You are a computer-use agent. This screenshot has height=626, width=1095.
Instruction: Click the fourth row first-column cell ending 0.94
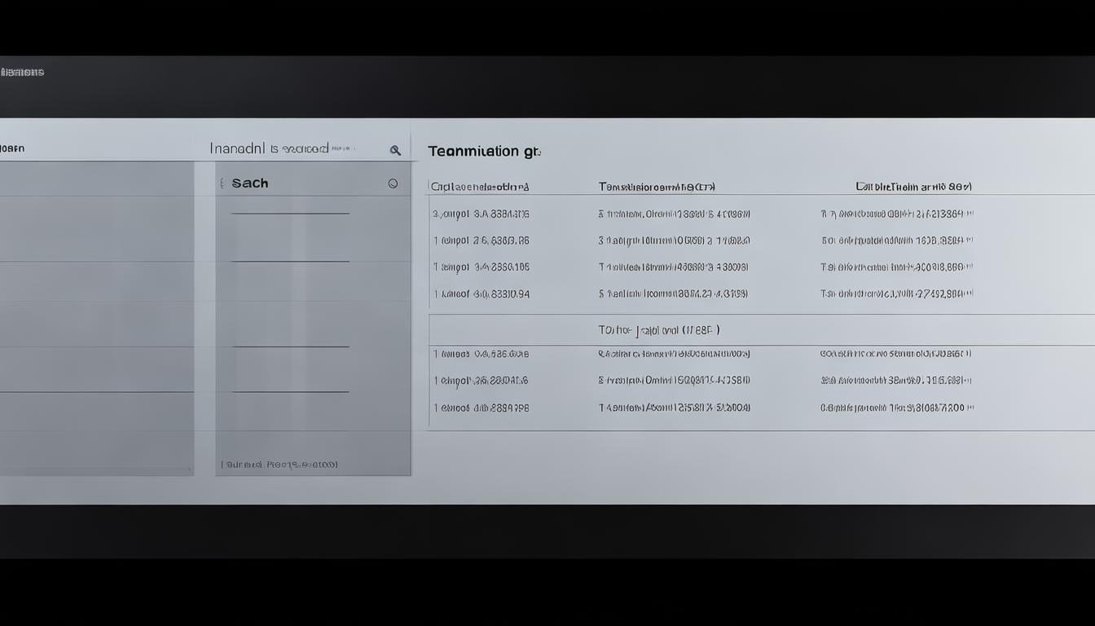[481, 293]
